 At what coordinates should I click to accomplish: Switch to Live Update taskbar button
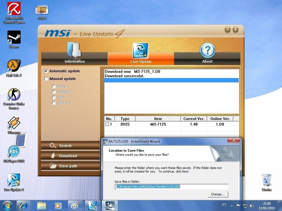click(93, 206)
